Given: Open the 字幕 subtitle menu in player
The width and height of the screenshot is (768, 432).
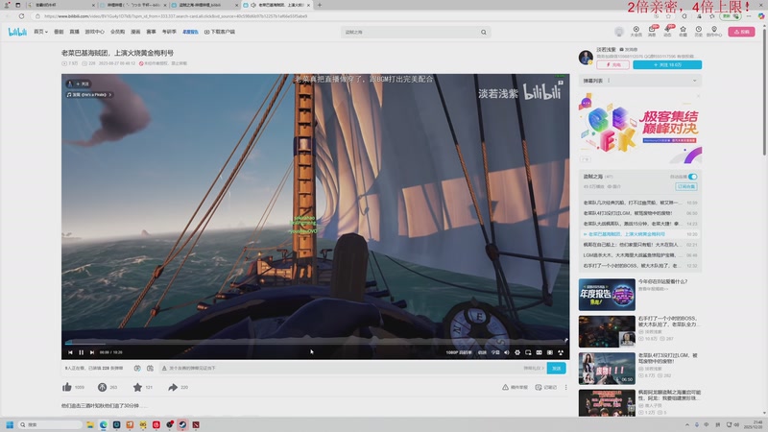Looking at the screenshot, I should pos(495,352).
